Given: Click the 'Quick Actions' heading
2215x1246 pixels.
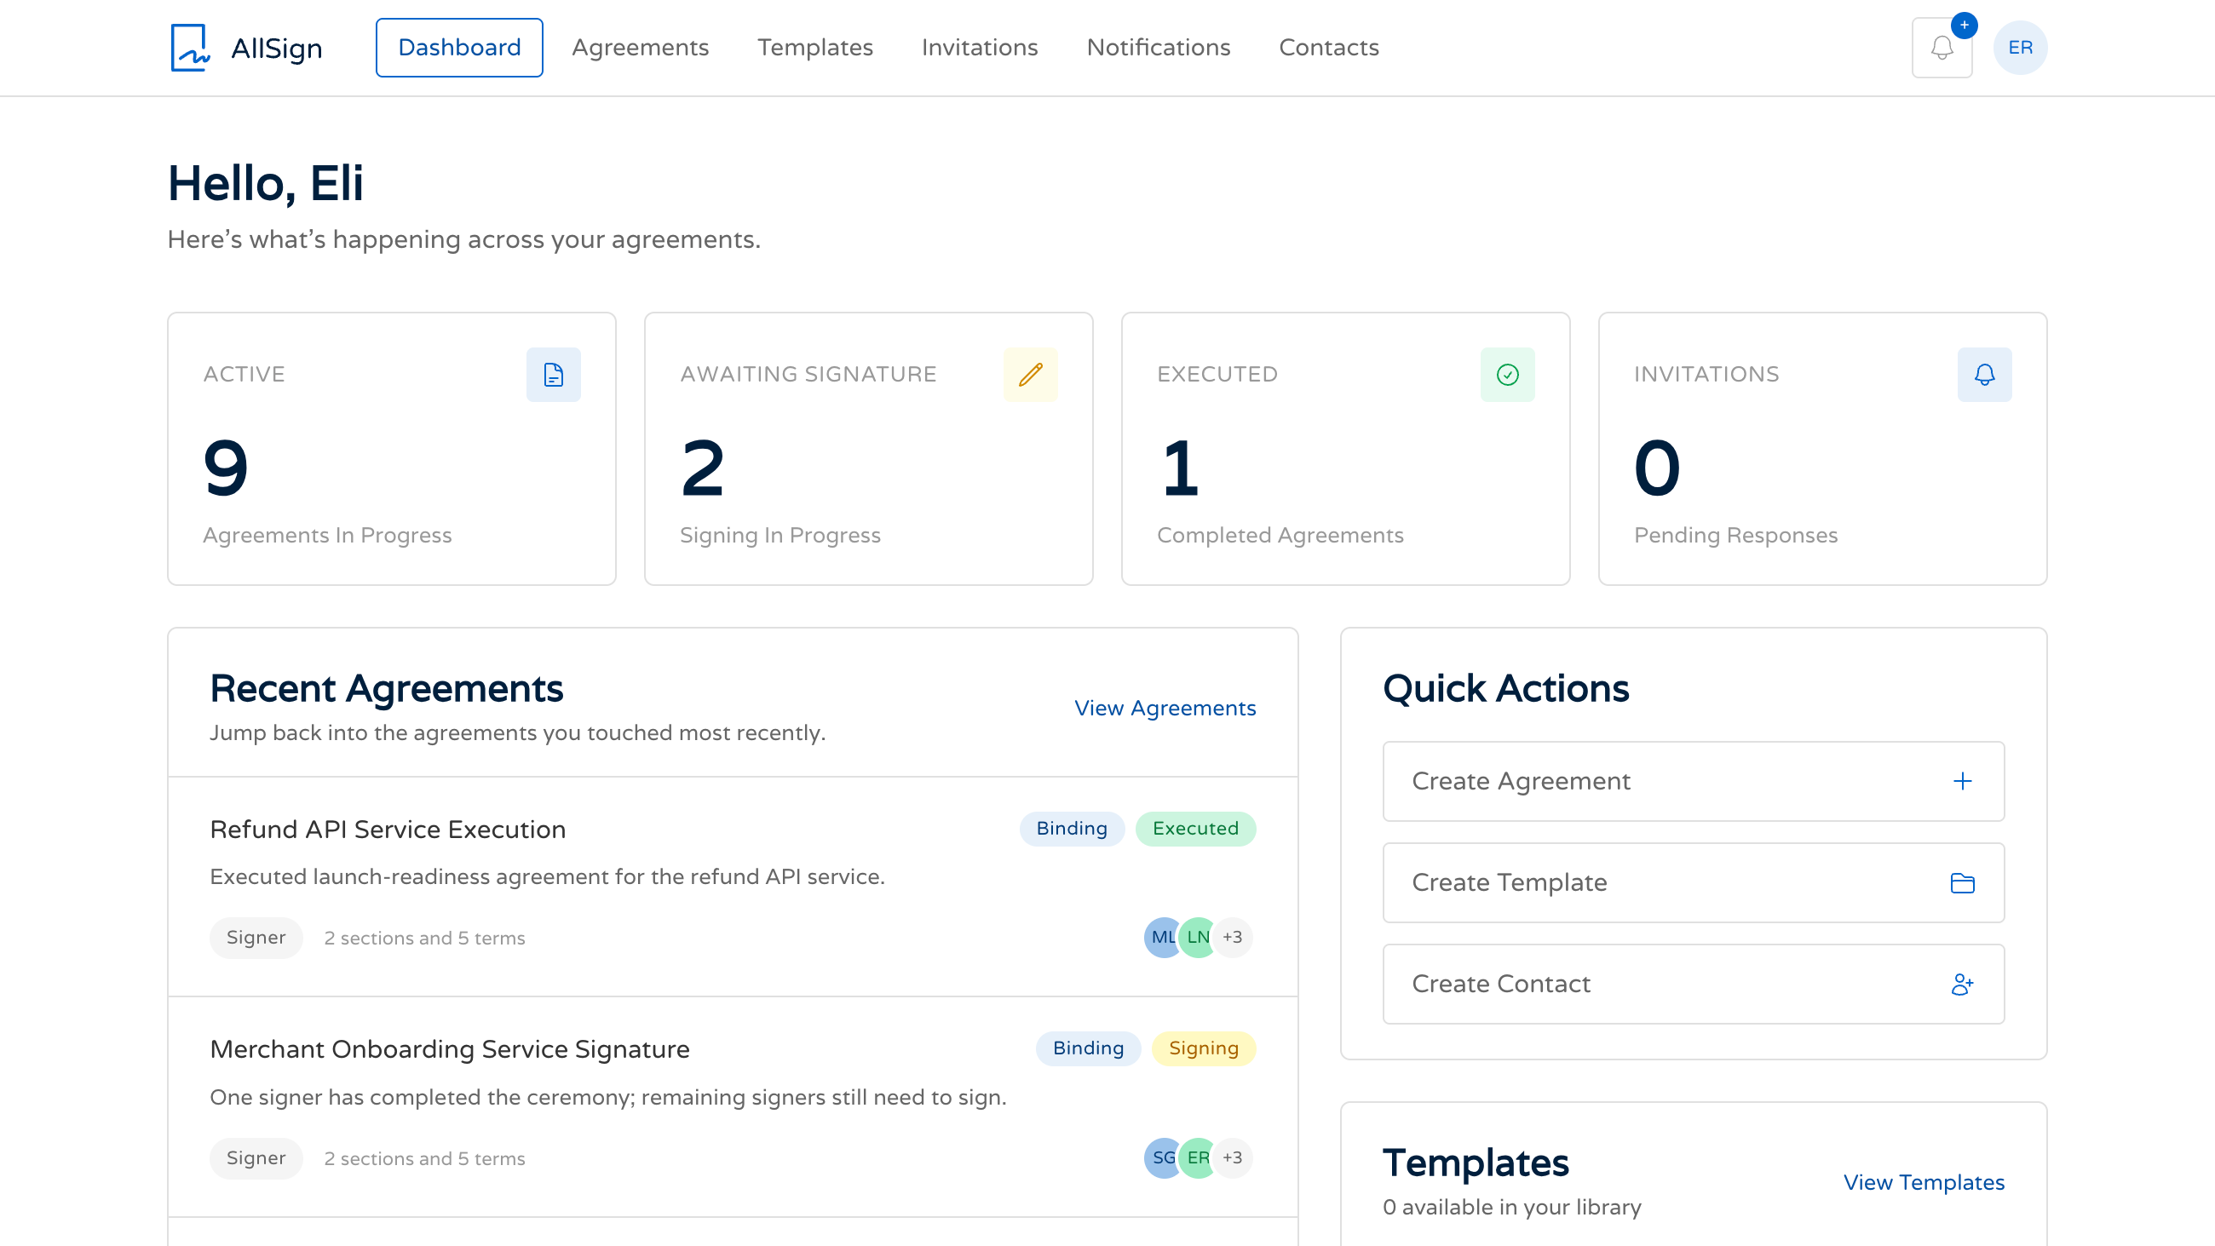Looking at the screenshot, I should tap(1505, 689).
